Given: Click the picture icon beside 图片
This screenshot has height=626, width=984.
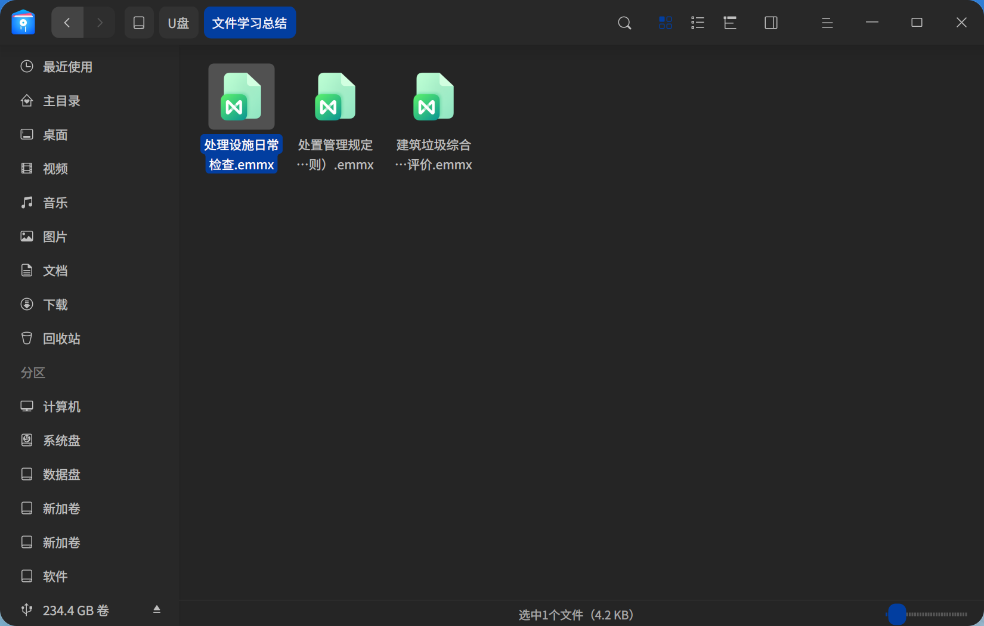Looking at the screenshot, I should point(27,236).
